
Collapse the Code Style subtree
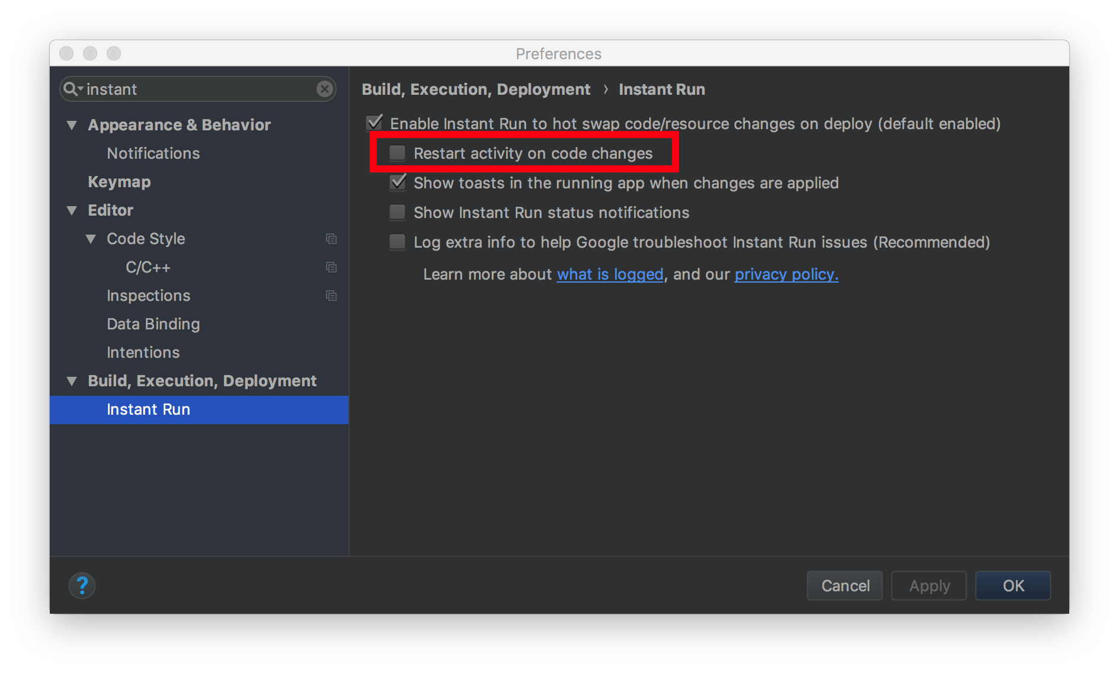91,239
